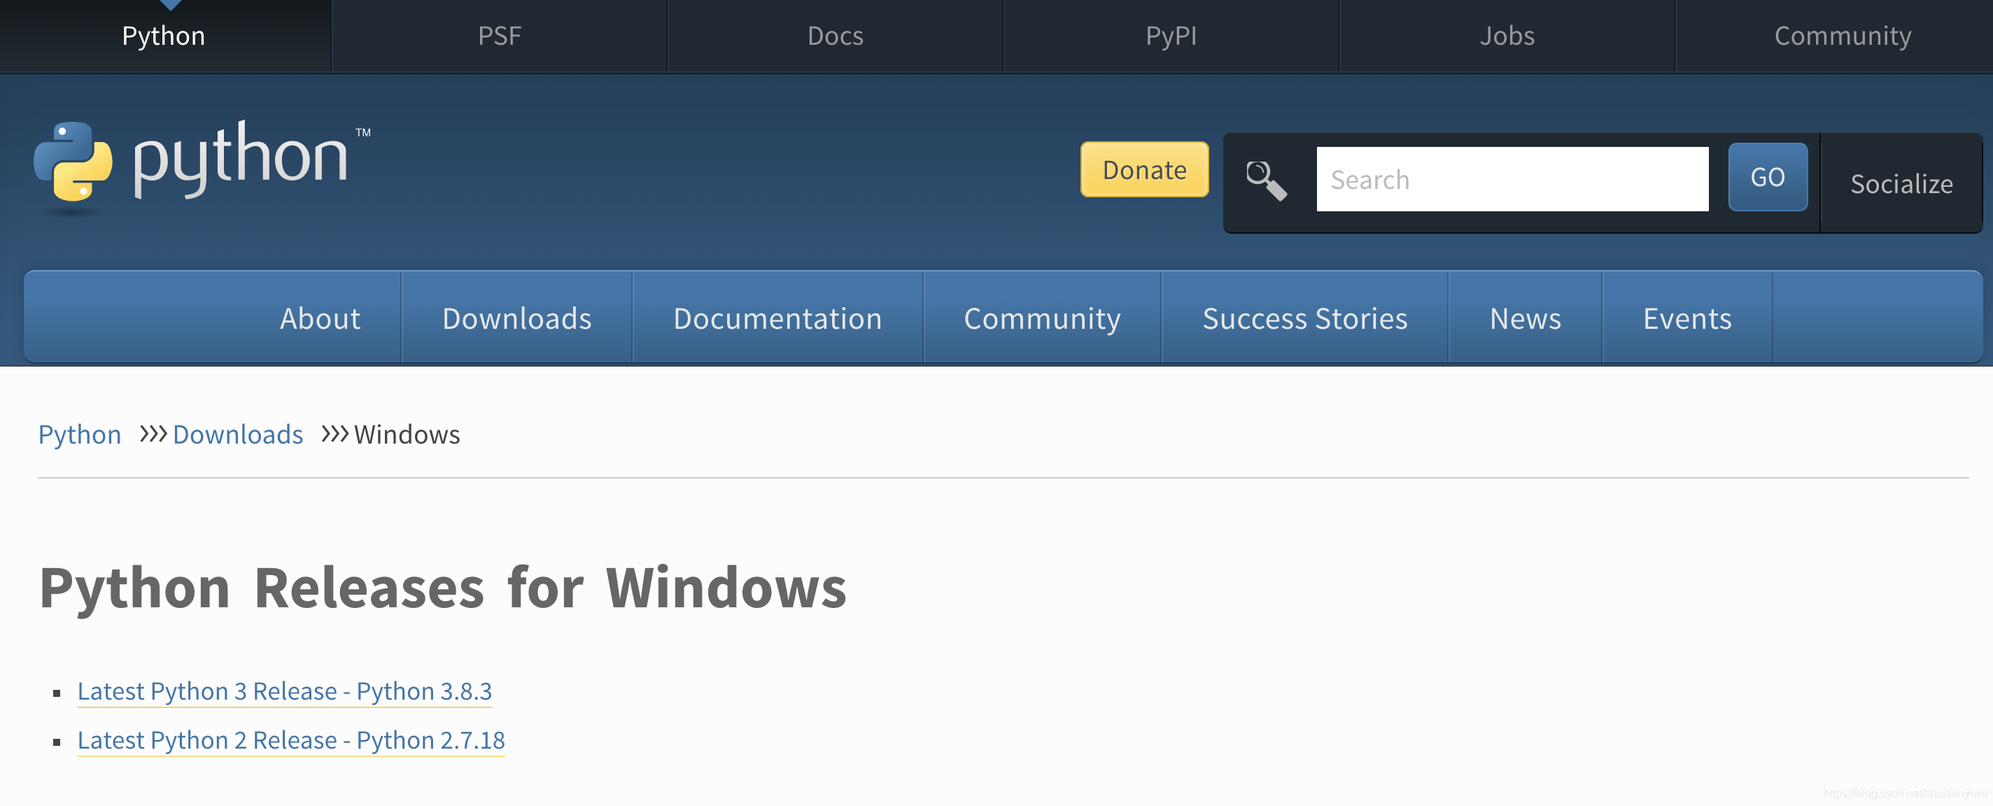Open the Python tab in top bar
The image size is (1993, 806).
(x=164, y=36)
